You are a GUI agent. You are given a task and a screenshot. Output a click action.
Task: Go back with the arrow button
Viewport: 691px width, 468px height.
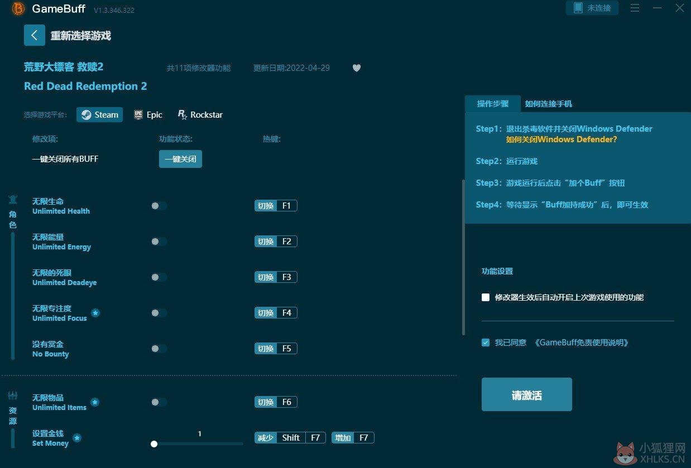coord(34,35)
